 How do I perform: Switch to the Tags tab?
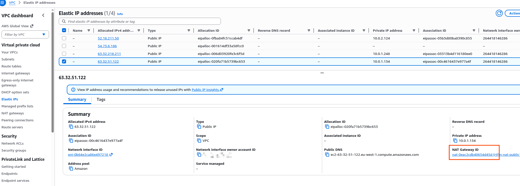click(x=101, y=99)
